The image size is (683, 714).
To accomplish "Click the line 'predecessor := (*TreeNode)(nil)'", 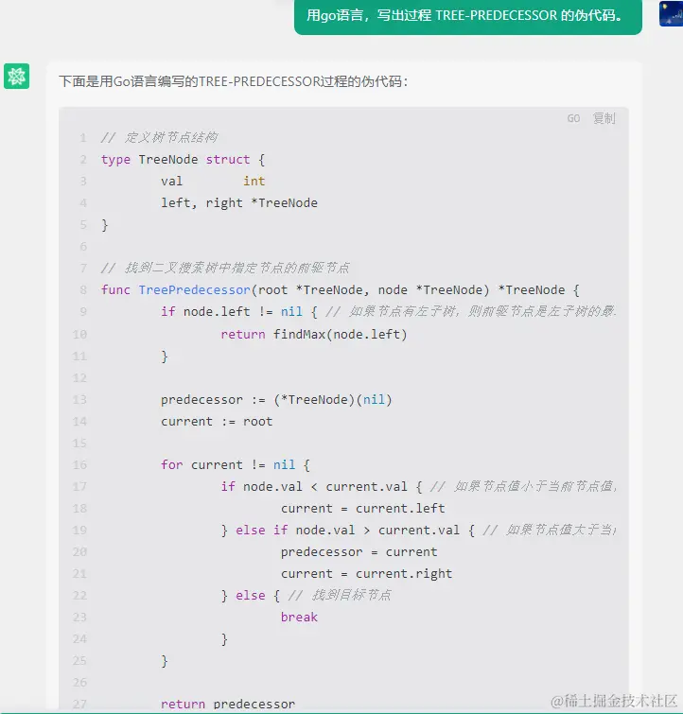I will point(276,400).
